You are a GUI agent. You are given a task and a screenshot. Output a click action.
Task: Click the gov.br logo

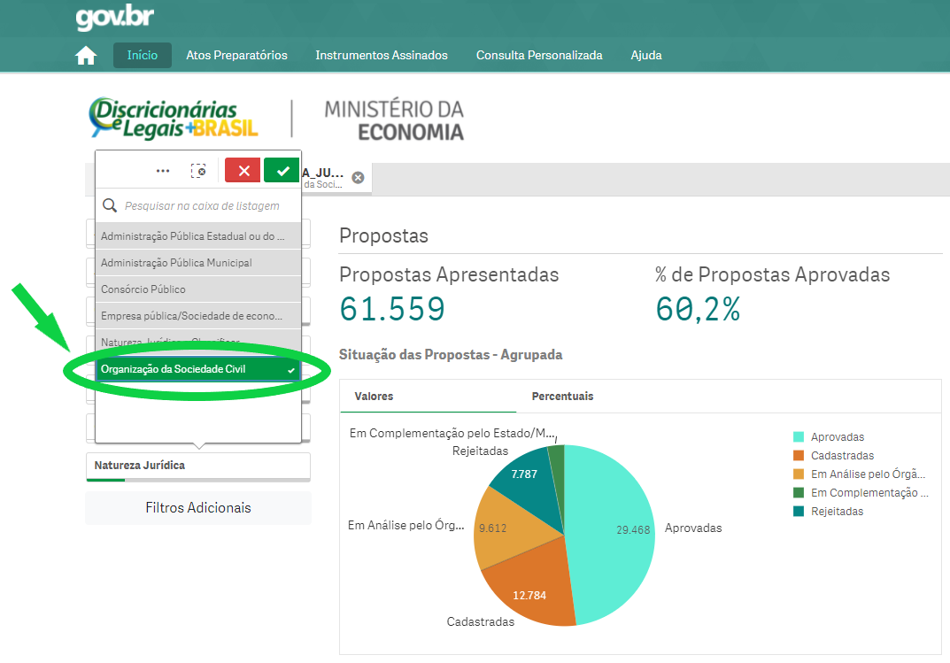click(x=114, y=18)
